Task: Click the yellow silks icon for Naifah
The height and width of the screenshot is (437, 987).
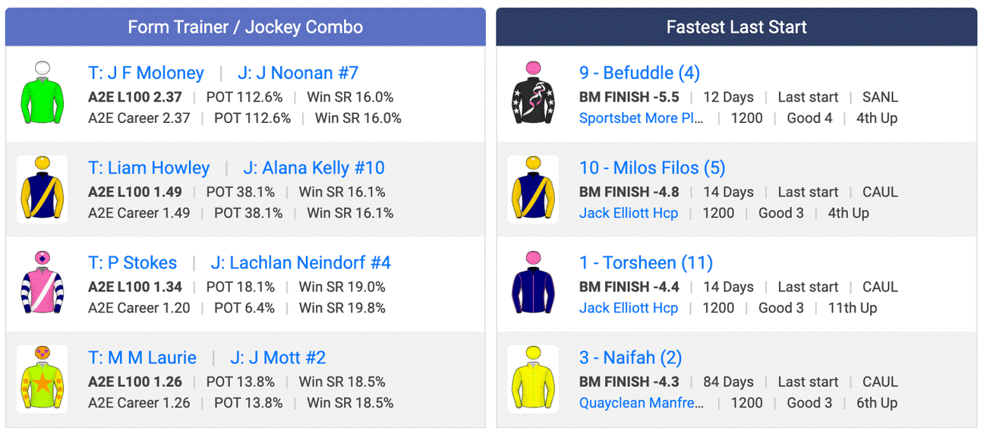Action: pyautogui.click(x=533, y=379)
